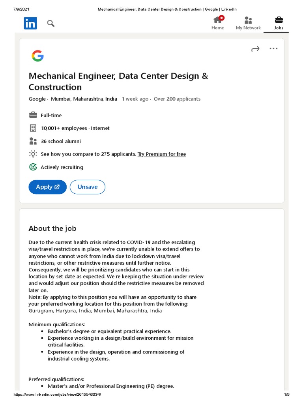Click the Jobs briefcase icon
Viewport: 303px width, 404px height.
pos(279,20)
